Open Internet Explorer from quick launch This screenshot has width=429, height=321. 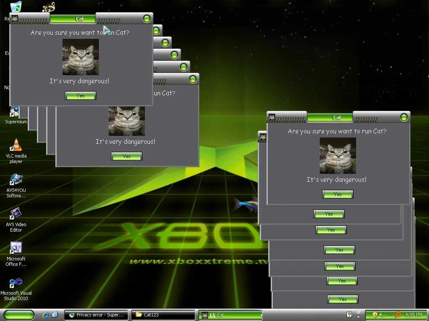click(46, 315)
